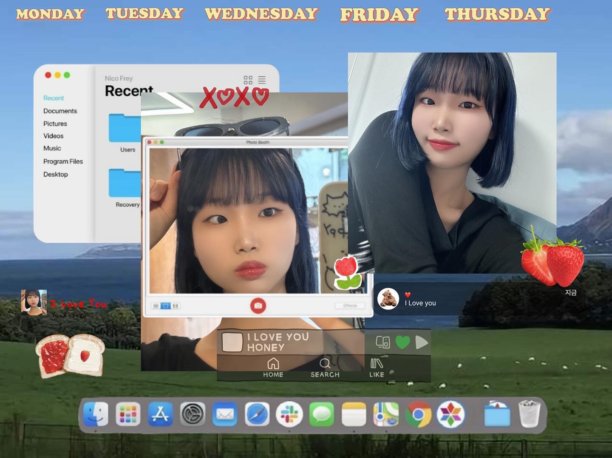Click the 'I LOVE YOU HONEY' song title
The height and width of the screenshot is (458, 612).
[278, 342]
